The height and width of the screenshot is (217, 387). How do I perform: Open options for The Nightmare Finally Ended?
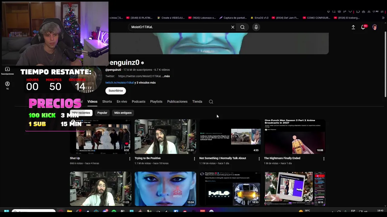tap(324, 159)
